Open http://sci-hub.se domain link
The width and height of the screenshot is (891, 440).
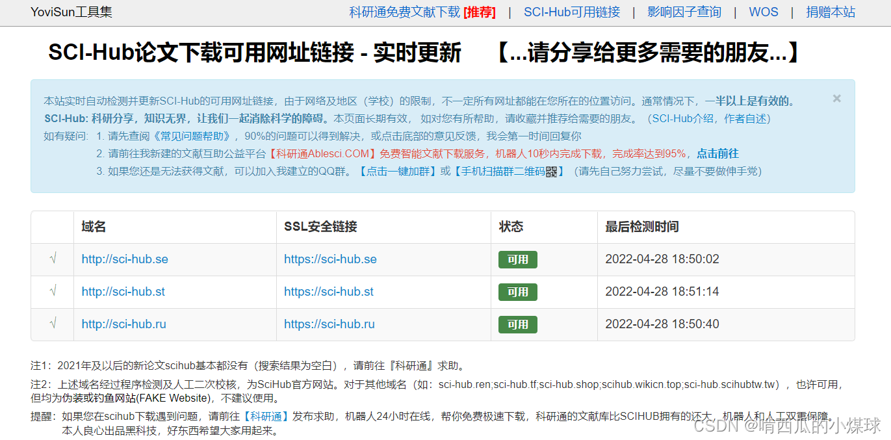point(125,259)
